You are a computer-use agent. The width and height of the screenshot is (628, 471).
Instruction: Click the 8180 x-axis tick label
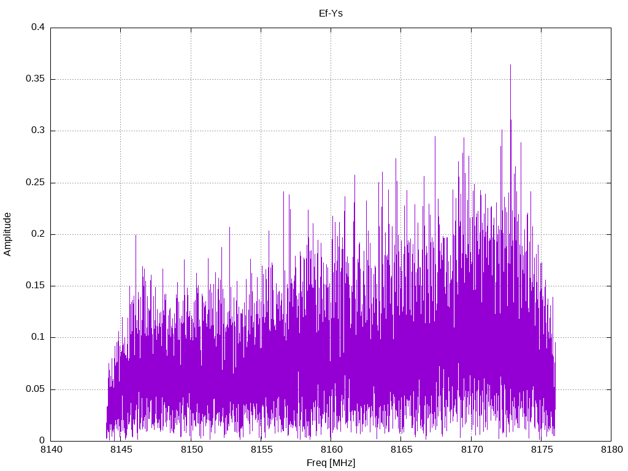click(612, 450)
